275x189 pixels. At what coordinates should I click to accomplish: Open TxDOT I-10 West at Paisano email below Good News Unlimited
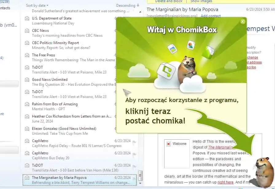pos(70,94)
